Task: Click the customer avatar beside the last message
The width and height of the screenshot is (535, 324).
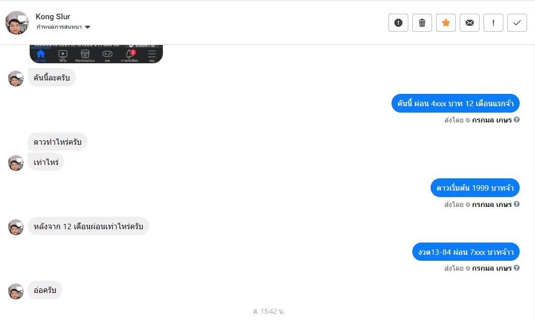Action: tap(16, 291)
